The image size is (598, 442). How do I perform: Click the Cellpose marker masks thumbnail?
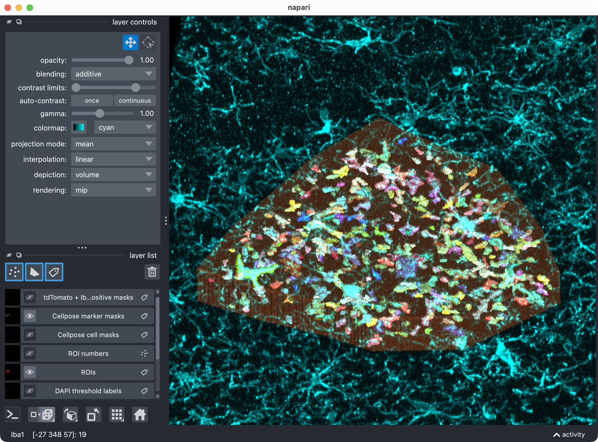coord(13,316)
